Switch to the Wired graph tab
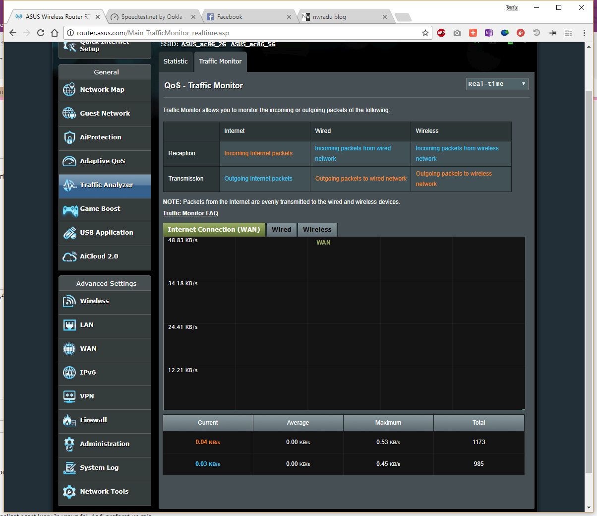 (282, 230)
